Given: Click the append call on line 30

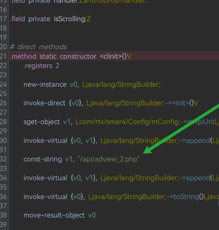Looking at the screenshot, I should point(198,140).
